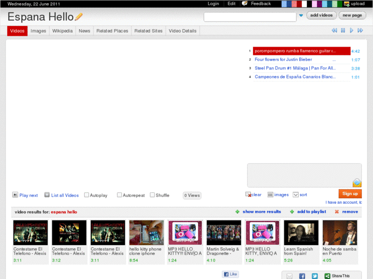Enable the Autoplay checkbox

coord(87,195)
